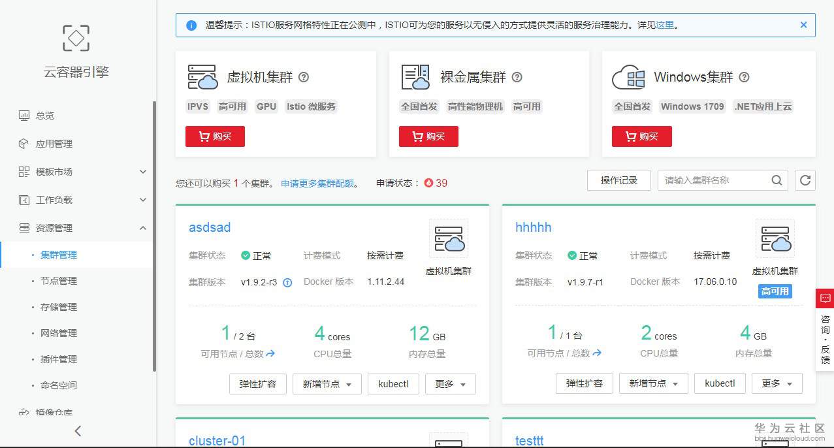834x448 pixels.
Task: Click the 云容器引擎 logo icon
Action: 76,38
